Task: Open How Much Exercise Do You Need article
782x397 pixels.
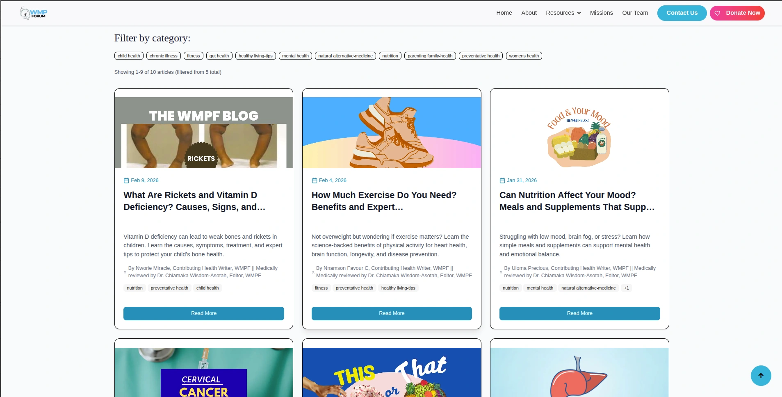Action: pyautogui.click(x=384, y=201)
